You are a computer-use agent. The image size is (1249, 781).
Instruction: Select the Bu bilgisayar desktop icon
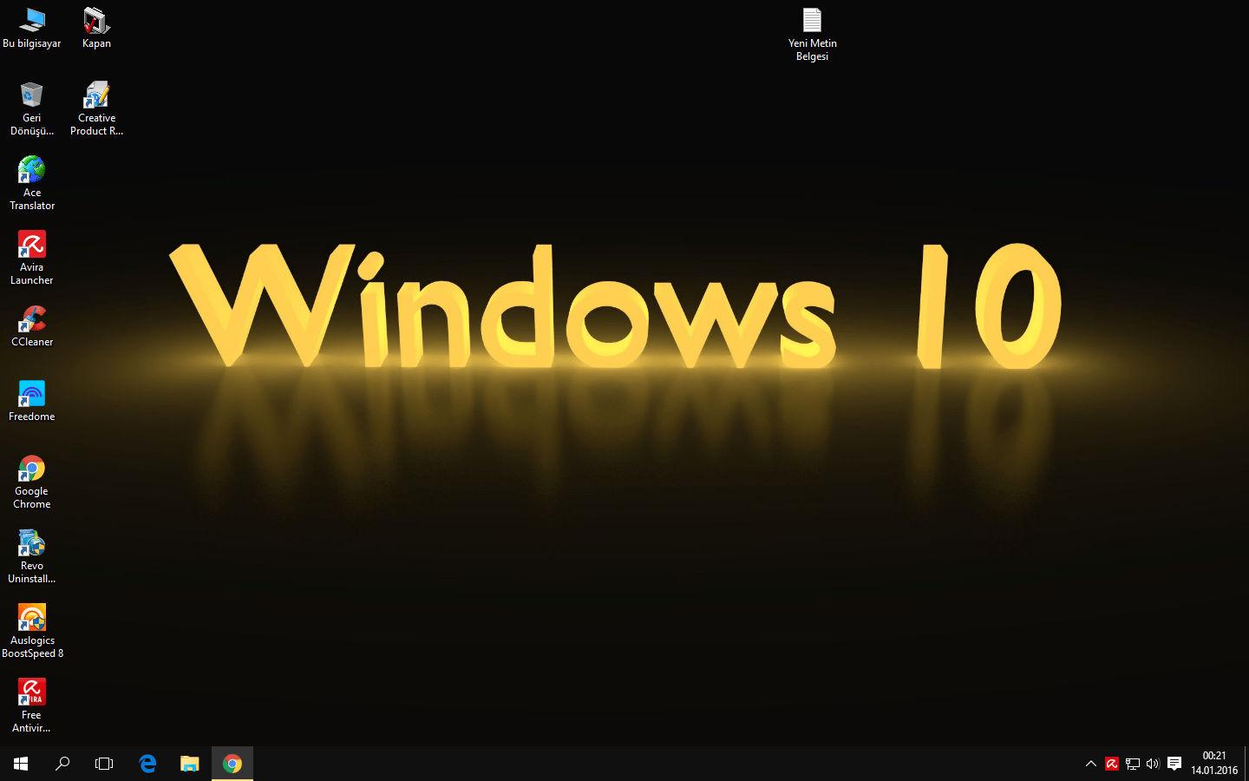pyautogui.click(x=32, y=28)
